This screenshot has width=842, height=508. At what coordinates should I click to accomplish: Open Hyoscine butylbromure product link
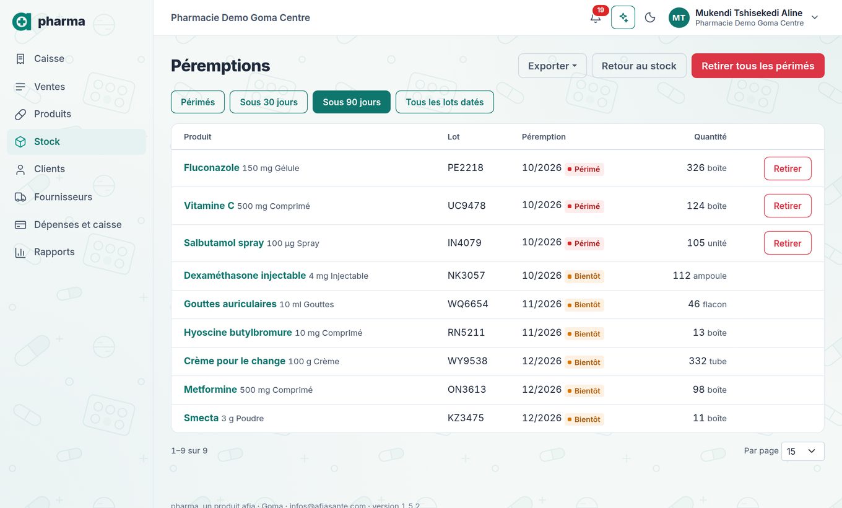[238, 333]
